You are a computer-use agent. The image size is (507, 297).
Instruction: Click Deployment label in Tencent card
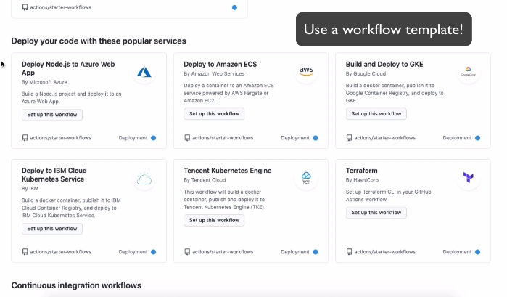[295, 252]
